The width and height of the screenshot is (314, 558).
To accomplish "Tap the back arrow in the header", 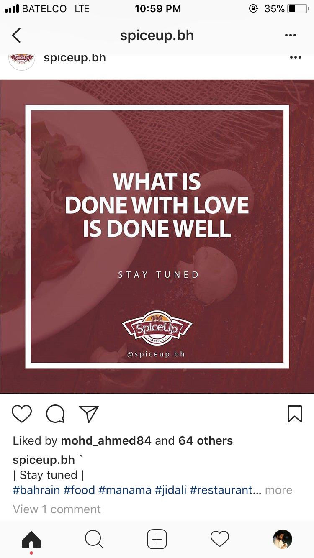I will (x=16, y=36).
